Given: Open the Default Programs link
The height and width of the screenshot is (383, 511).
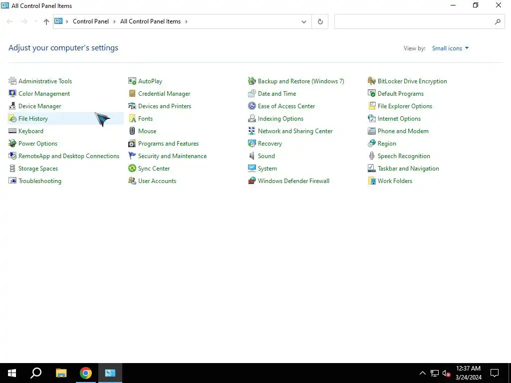Looking at the screenshot, I should (401, 94).
